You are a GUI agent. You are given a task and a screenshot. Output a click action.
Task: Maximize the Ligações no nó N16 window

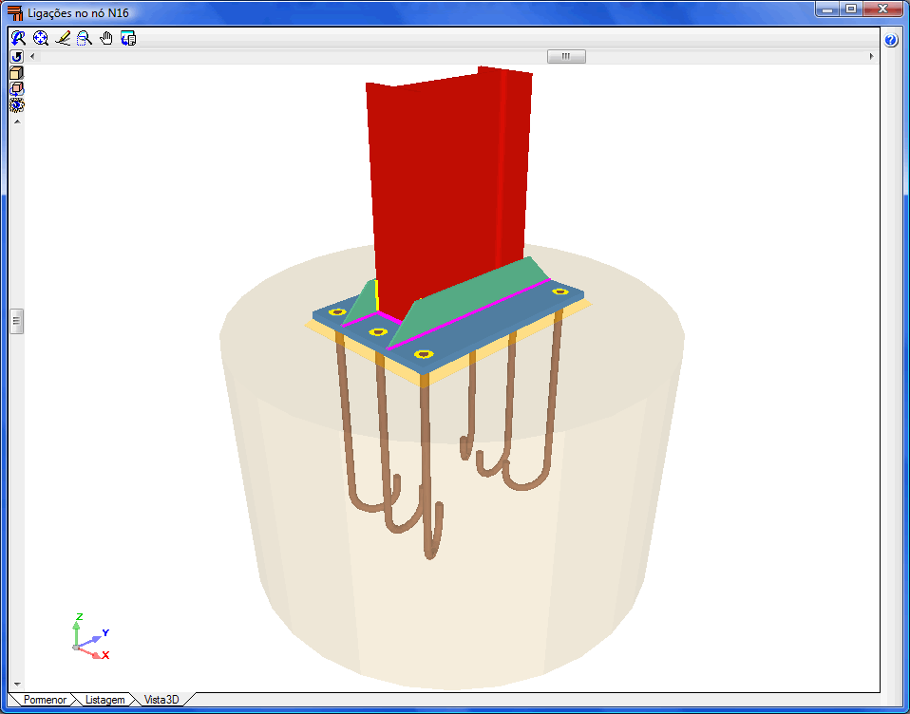[x=851, y=9]
